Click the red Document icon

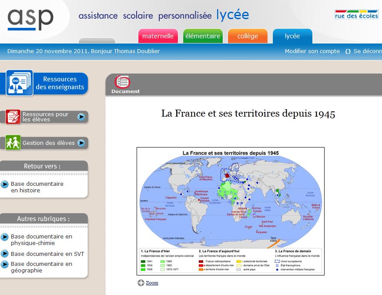point(123,82)
